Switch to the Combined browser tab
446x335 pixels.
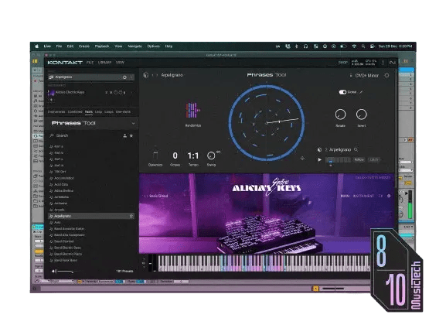[75, 112]
